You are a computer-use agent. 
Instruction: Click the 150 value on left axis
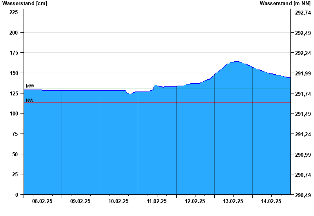pyautogui.click(x=14, y=73)
